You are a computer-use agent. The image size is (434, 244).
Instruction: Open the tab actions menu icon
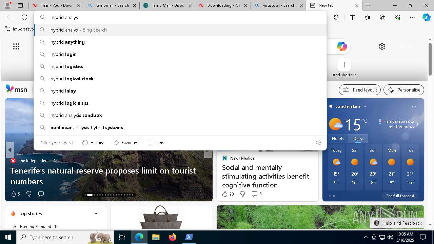20,5
